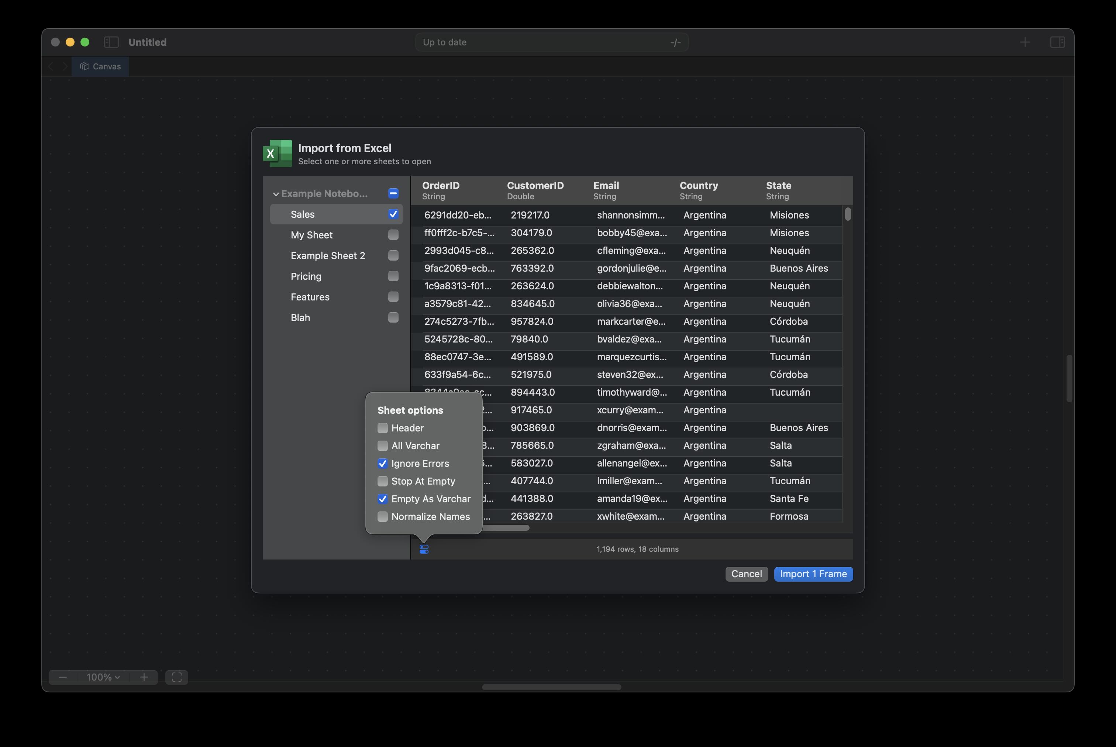This screenshot has height=747, width=1116.
Task: Enable the All Varchar option
Action: (382, 445)
